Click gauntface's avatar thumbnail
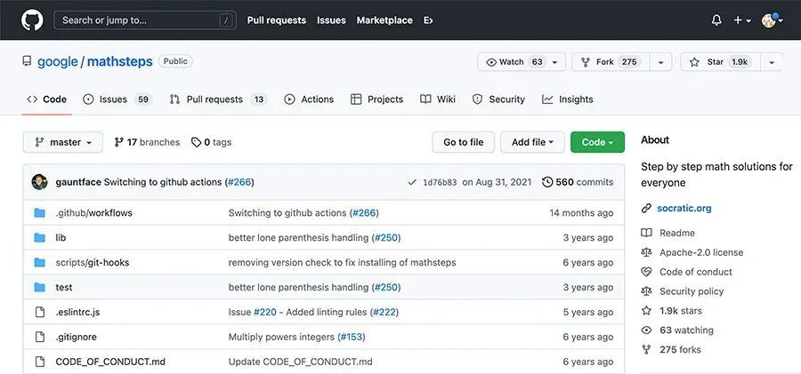 tap(39, 182)
